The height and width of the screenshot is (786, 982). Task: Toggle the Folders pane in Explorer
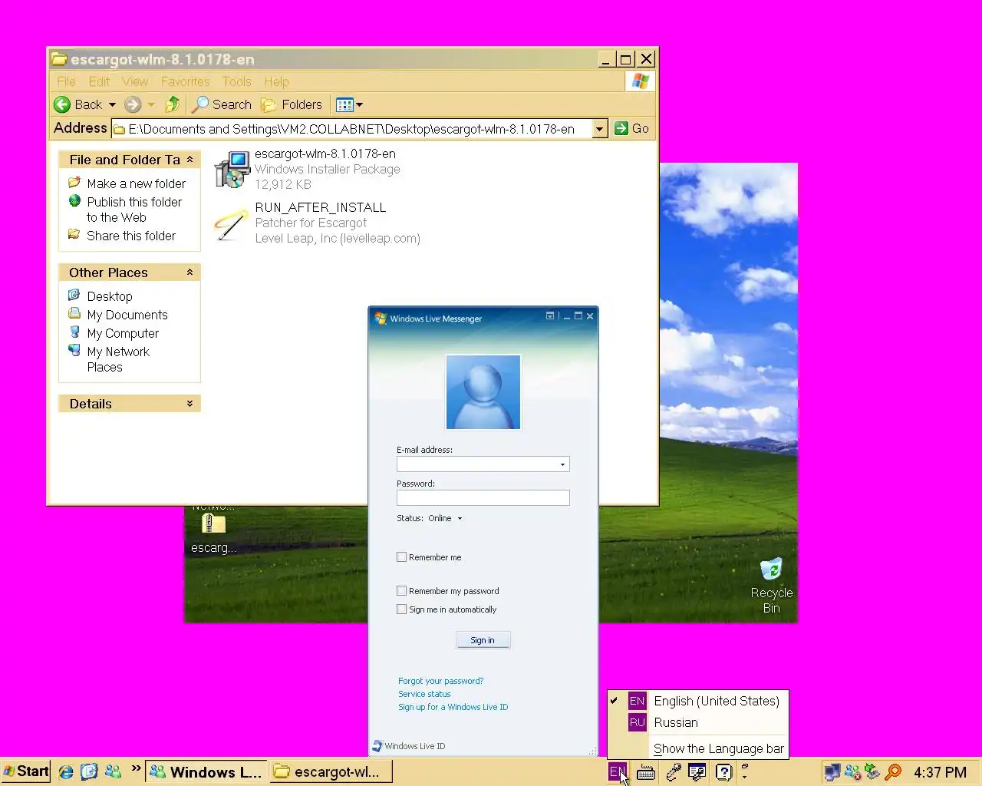point(292,104)
